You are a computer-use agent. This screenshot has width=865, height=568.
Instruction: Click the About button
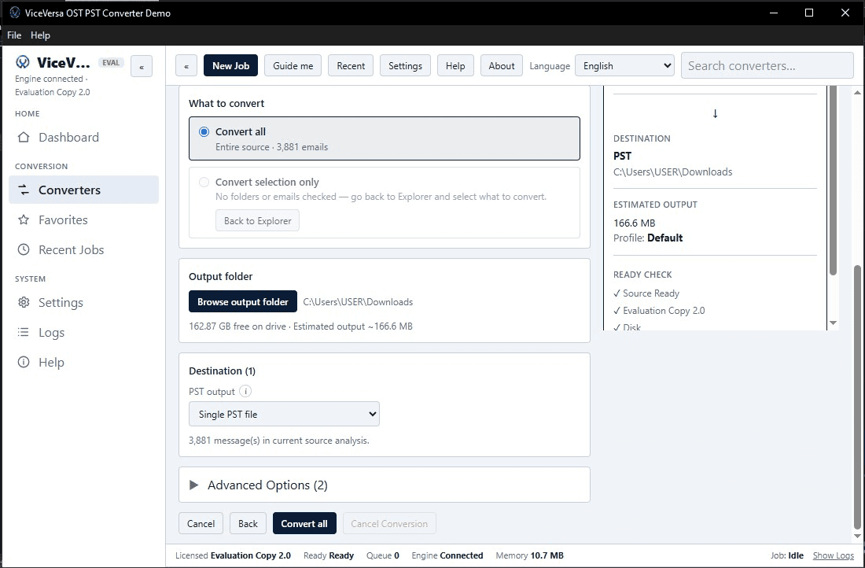click(502, 65)
